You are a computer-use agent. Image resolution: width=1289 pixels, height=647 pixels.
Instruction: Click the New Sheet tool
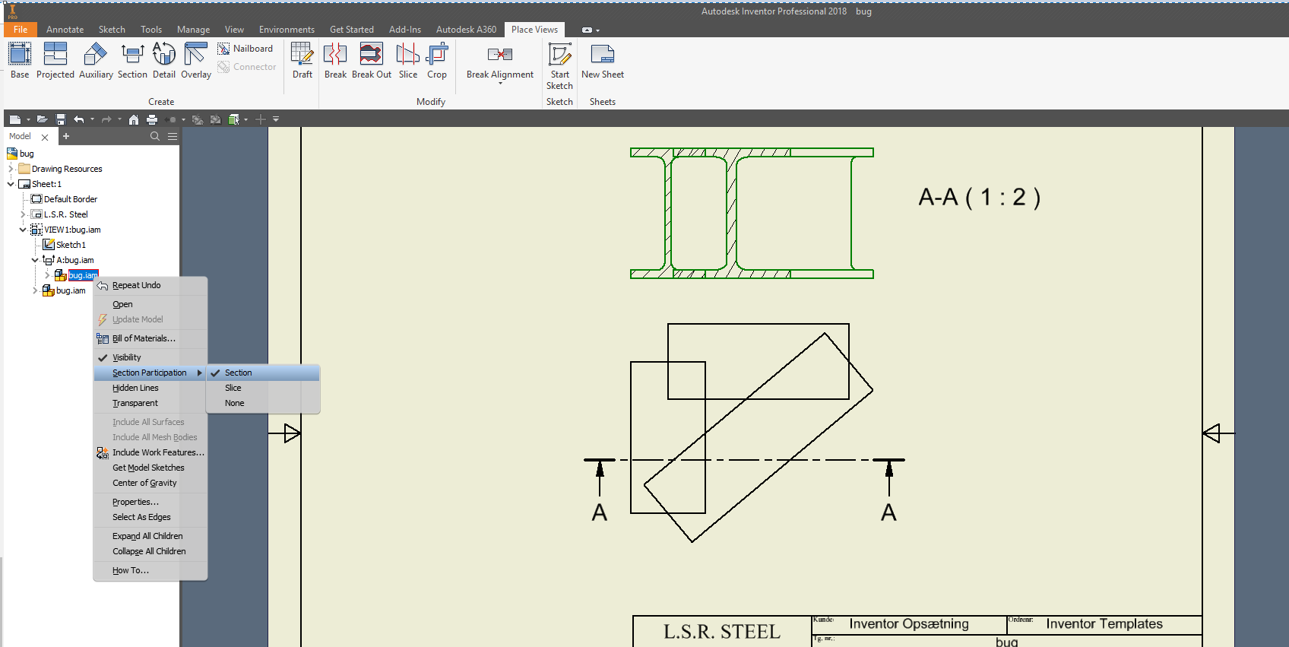point(603,60)
